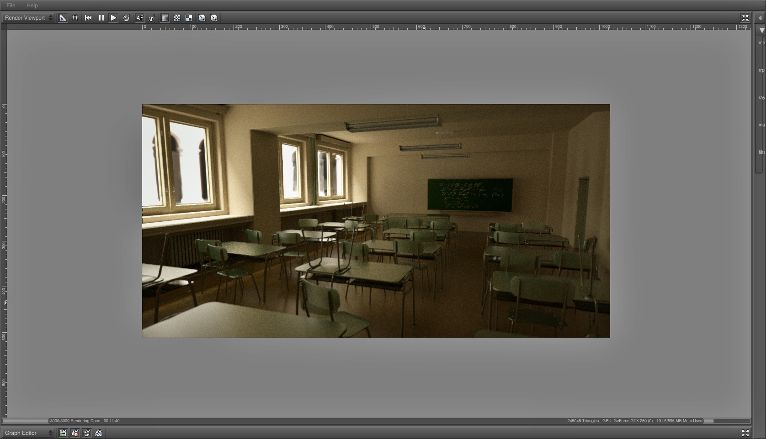Click the blue-tinted globe camera icon

click(x=202, y=18)
